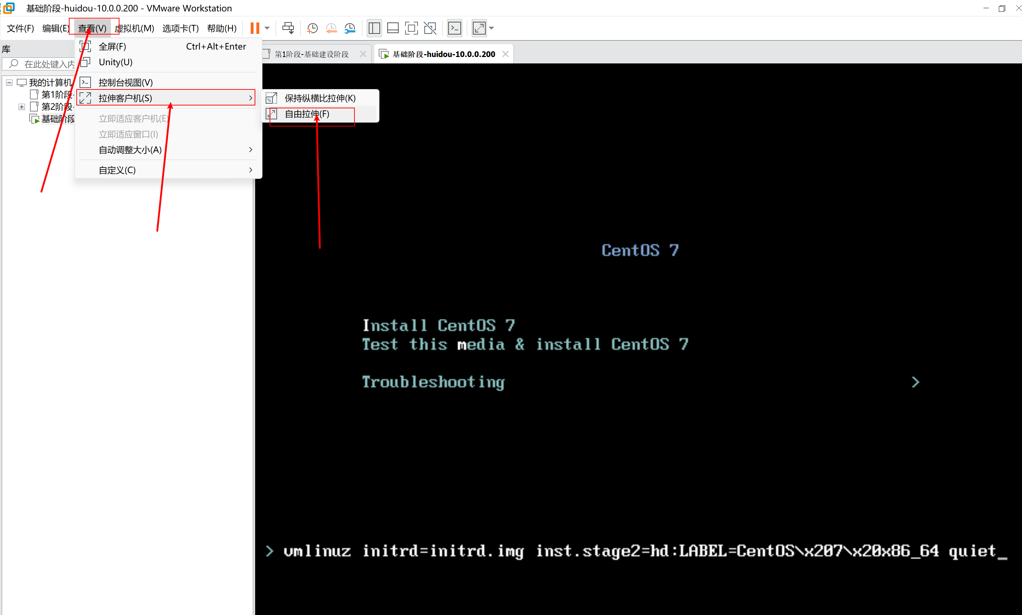Pause the virtual machine with the orange pause icon

click(x=255, y=28)
